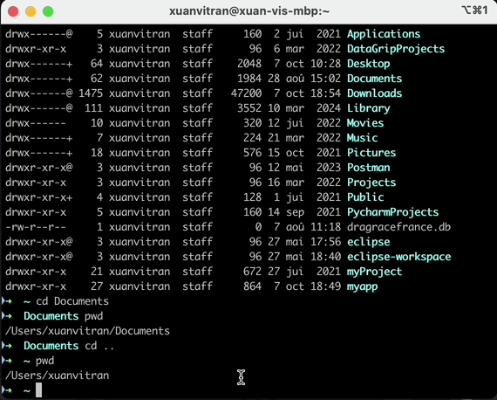Click the myapp directory name
Viewport: 497px width, 400px height.
coord(363,286)
